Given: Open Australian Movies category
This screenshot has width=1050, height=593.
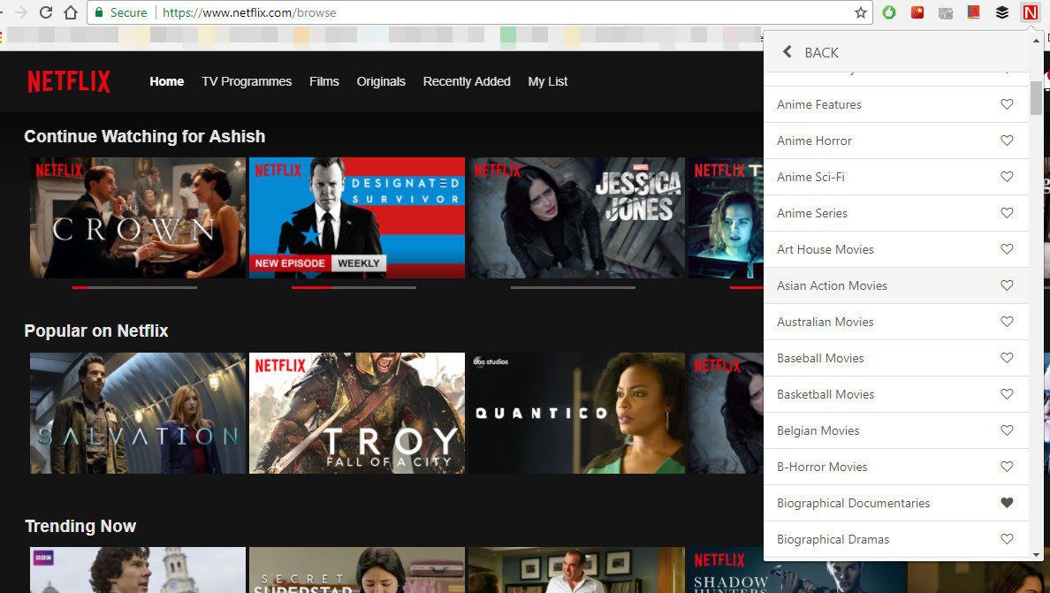Looking at the screenshot, I should pyautogui.click(x=825, y=322).
